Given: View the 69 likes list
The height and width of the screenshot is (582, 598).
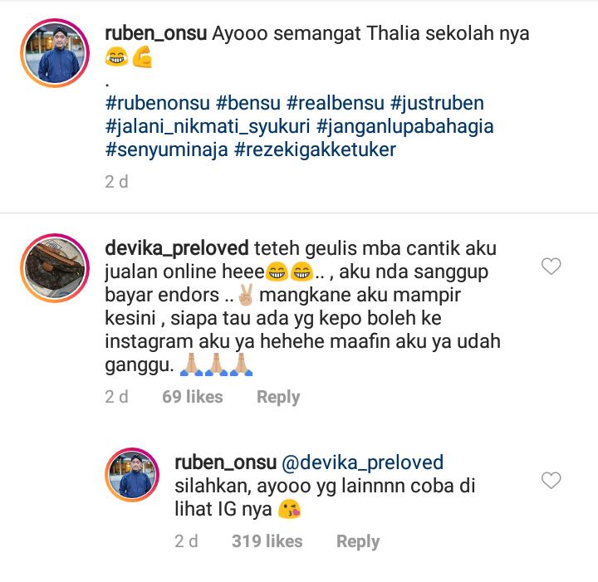Looking at the screenshot, I should coord(192,397).
